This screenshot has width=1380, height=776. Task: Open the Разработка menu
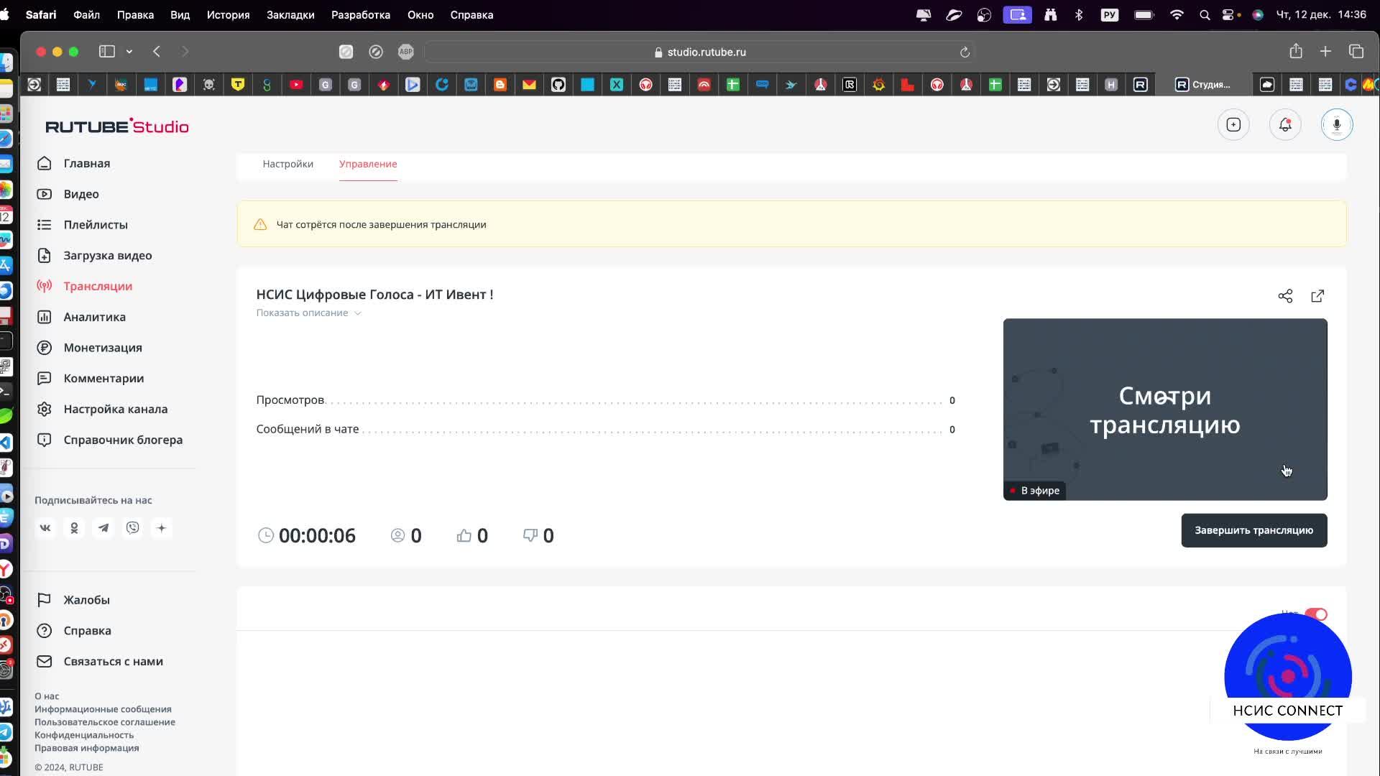[x=361, y=15]
